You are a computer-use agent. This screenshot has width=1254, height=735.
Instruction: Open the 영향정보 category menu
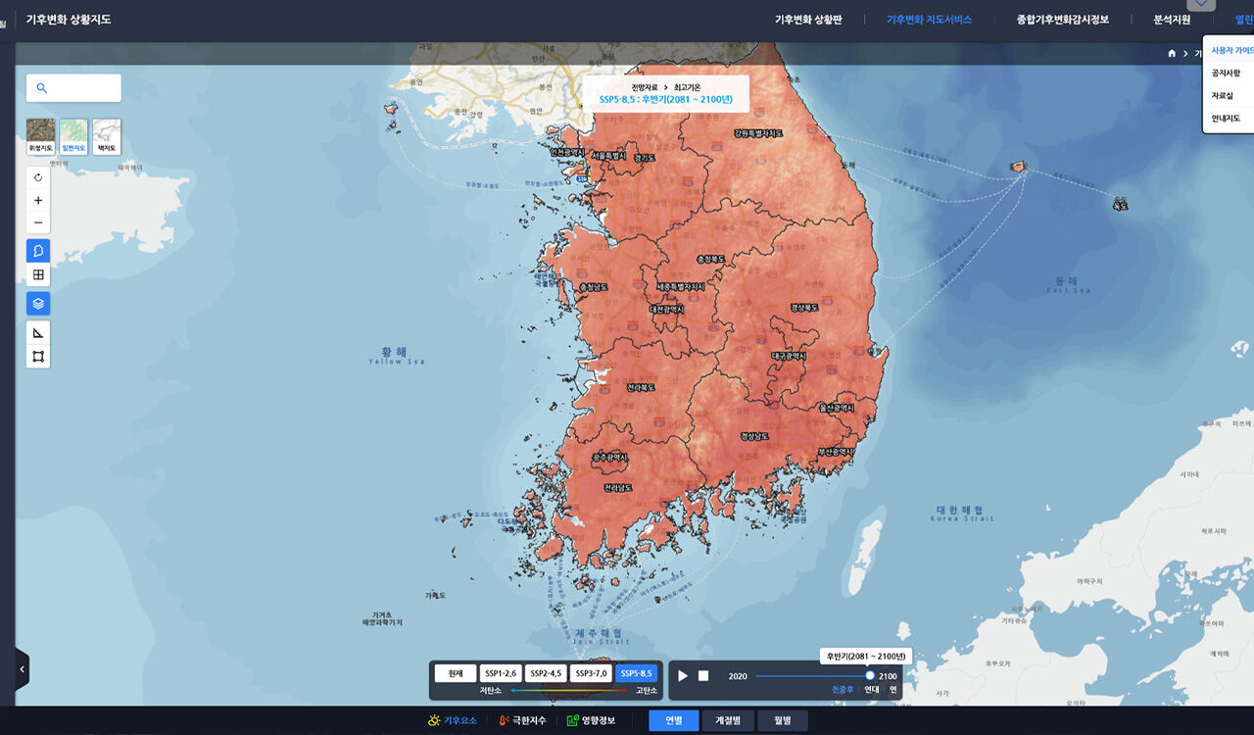(591, 720)
